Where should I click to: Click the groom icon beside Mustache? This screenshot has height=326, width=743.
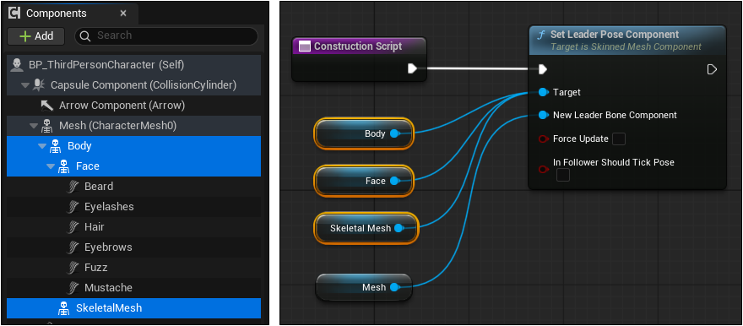coord(73,288)
